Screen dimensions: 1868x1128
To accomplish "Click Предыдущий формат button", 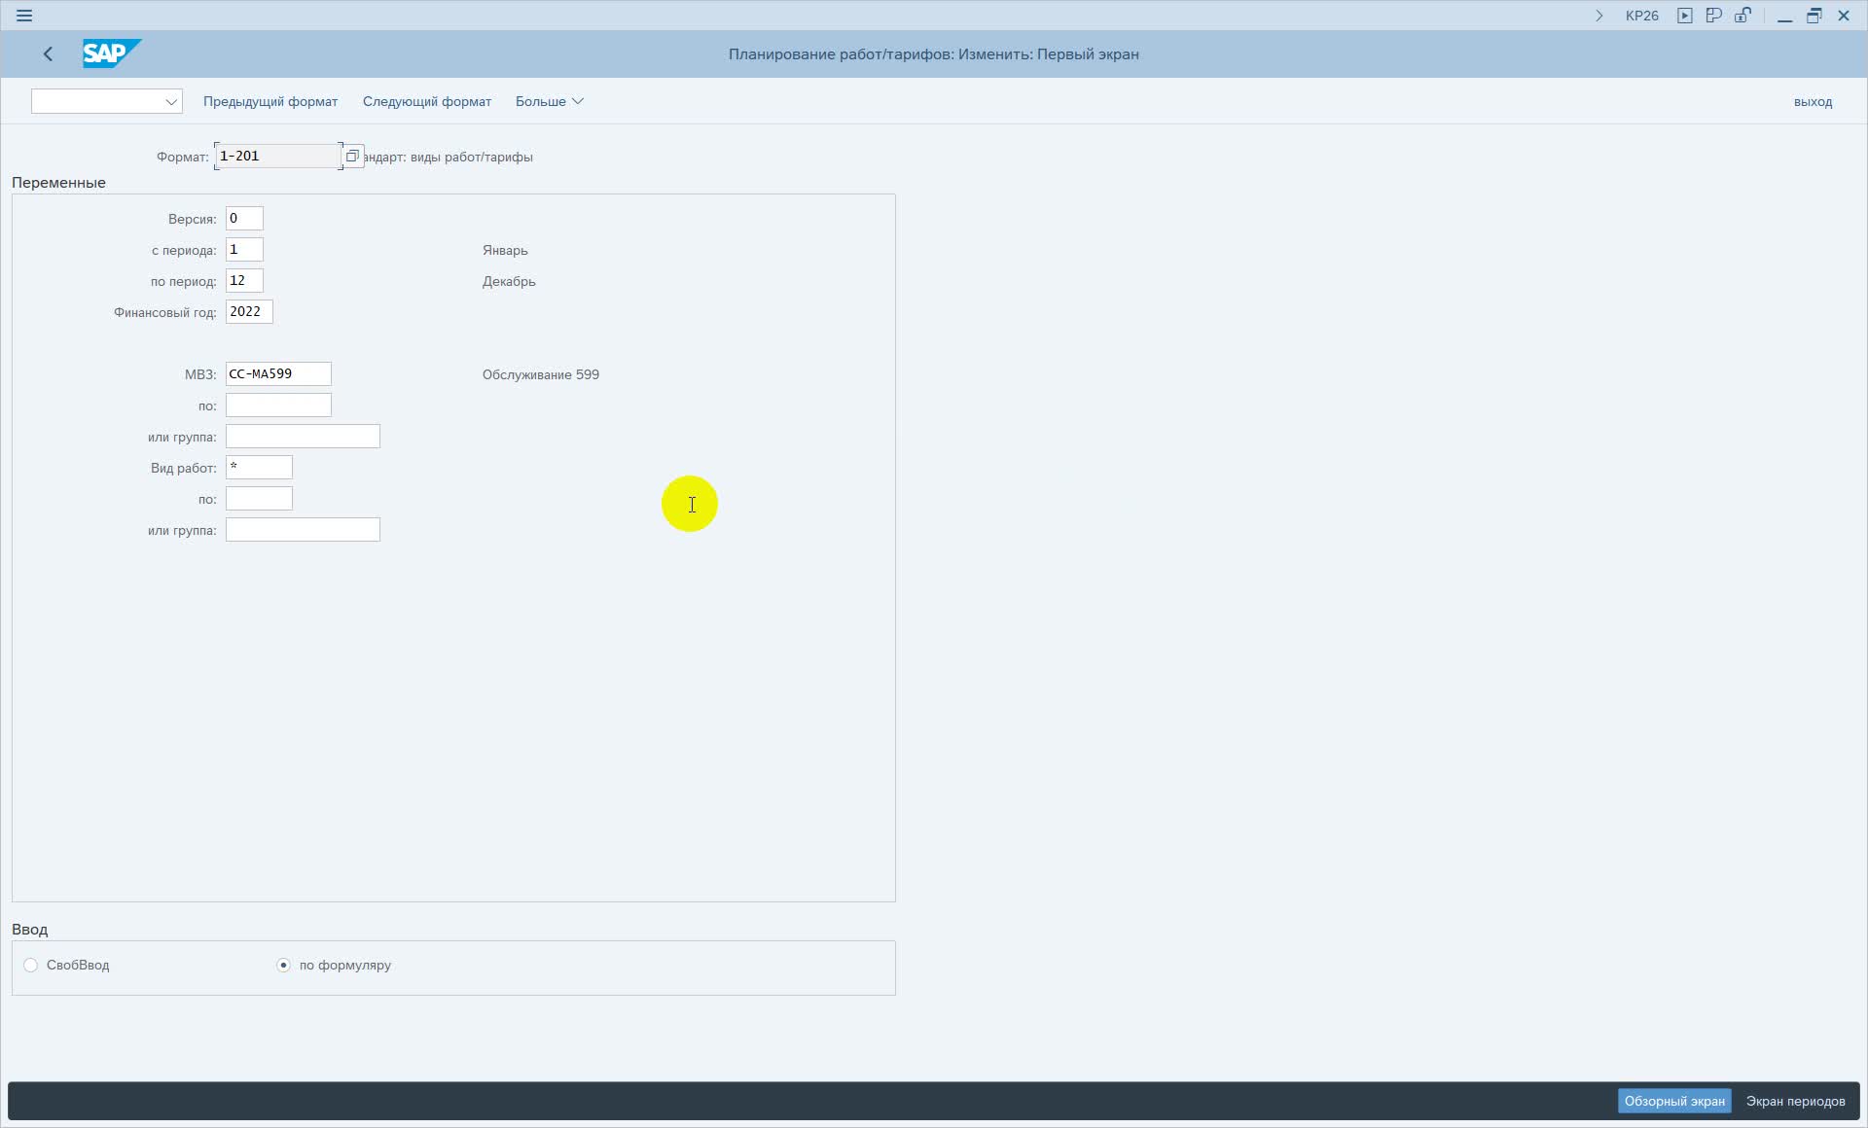I will tap(270, 101).
